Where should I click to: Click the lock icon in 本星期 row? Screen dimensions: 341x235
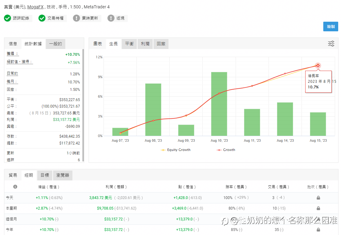point(318,208)
